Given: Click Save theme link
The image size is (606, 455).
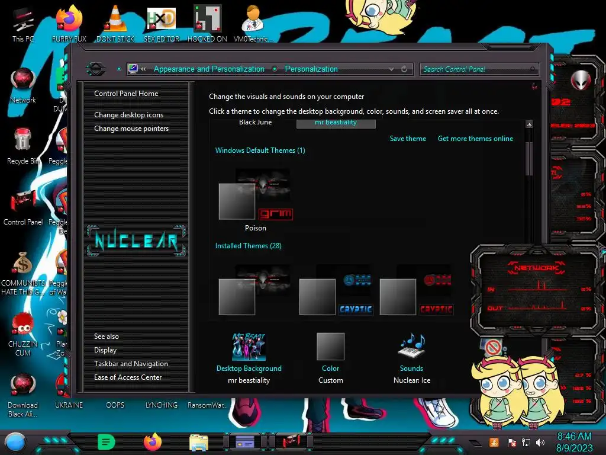Looking at the screenshot, I should tap(408, 139).
